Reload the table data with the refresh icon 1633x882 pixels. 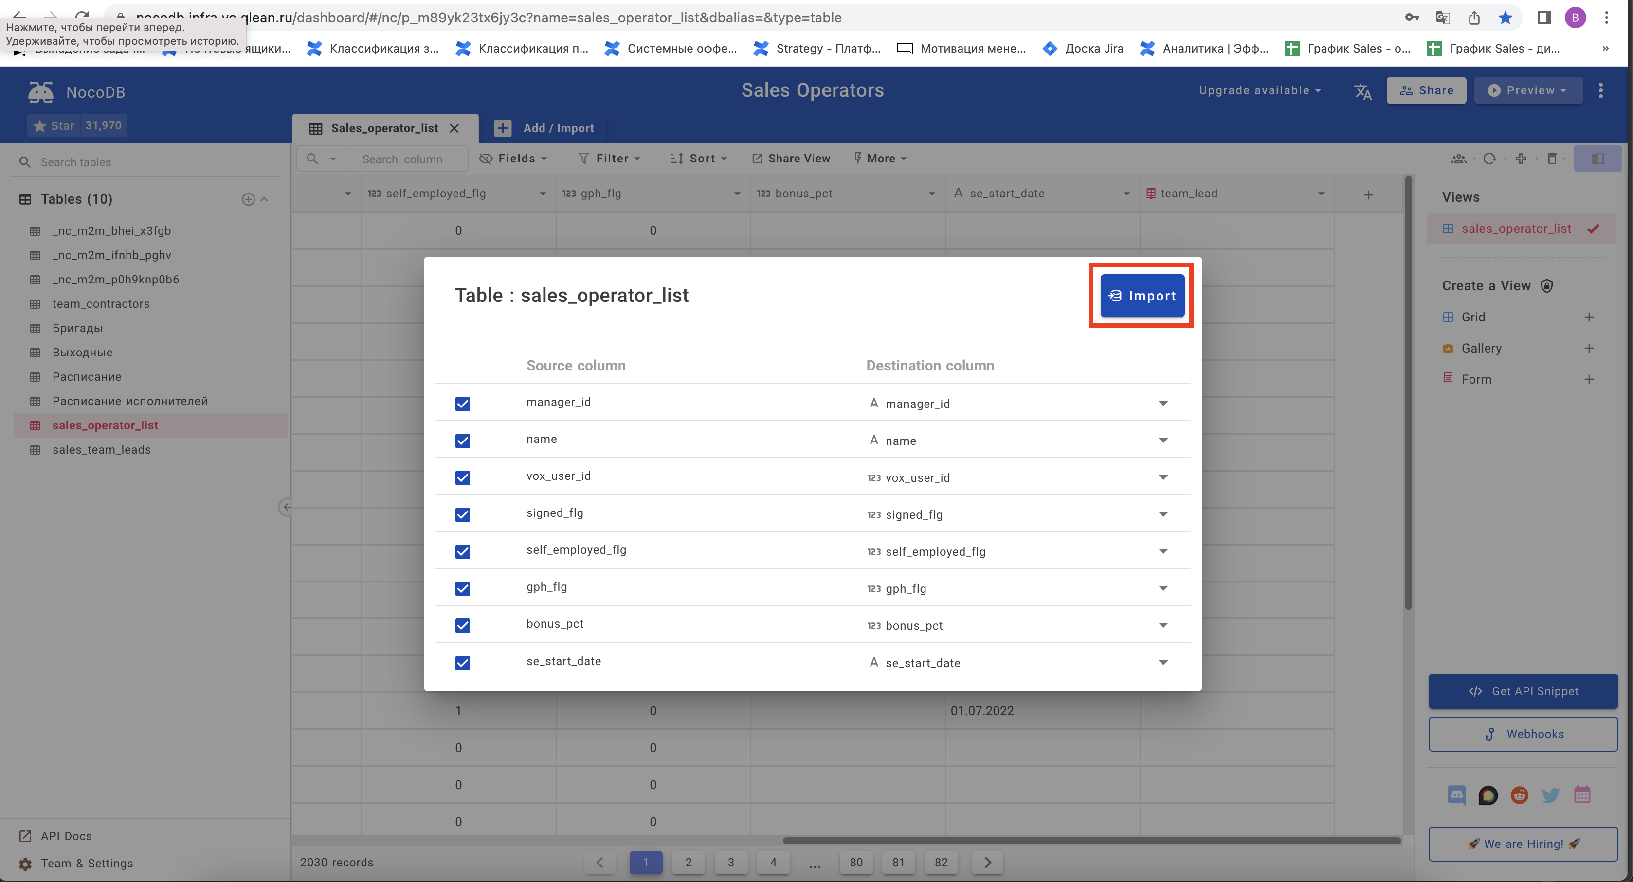[1490, 159]
